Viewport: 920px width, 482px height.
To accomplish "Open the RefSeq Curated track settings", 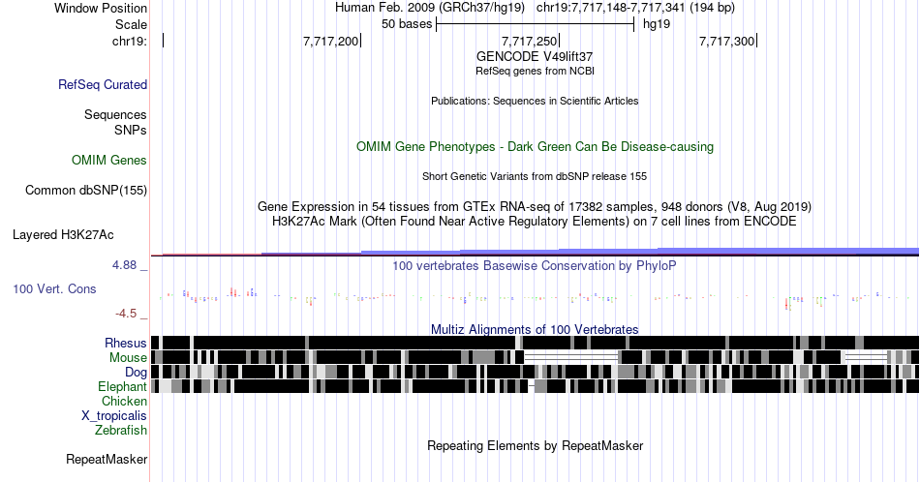I will 103,84.
